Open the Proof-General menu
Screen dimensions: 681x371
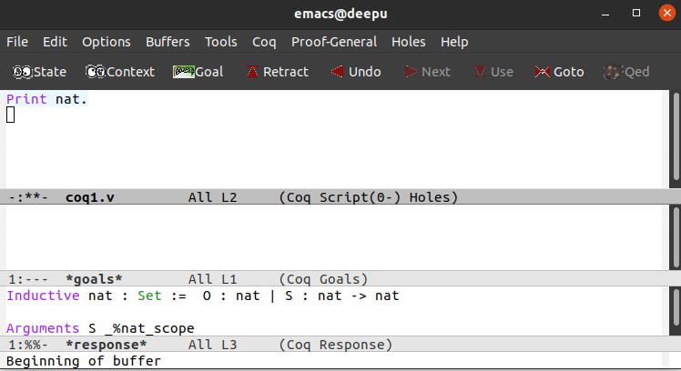[x=334, y=42]
